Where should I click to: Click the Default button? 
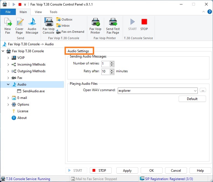point(192,99)
